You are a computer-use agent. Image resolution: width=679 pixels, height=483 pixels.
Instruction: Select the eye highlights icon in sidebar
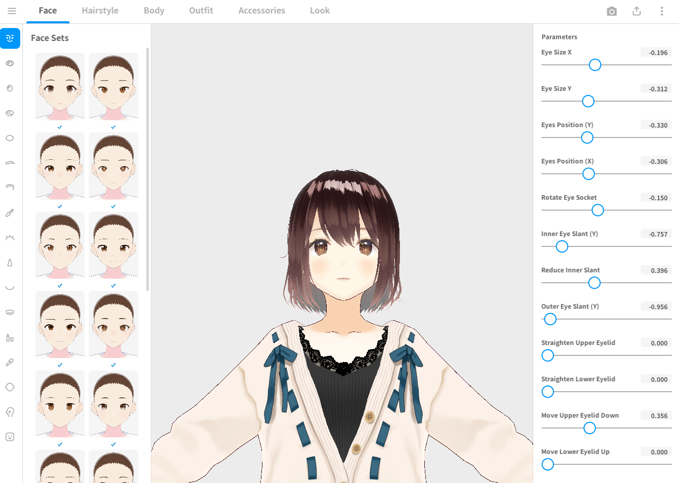(x=10, y=113)
